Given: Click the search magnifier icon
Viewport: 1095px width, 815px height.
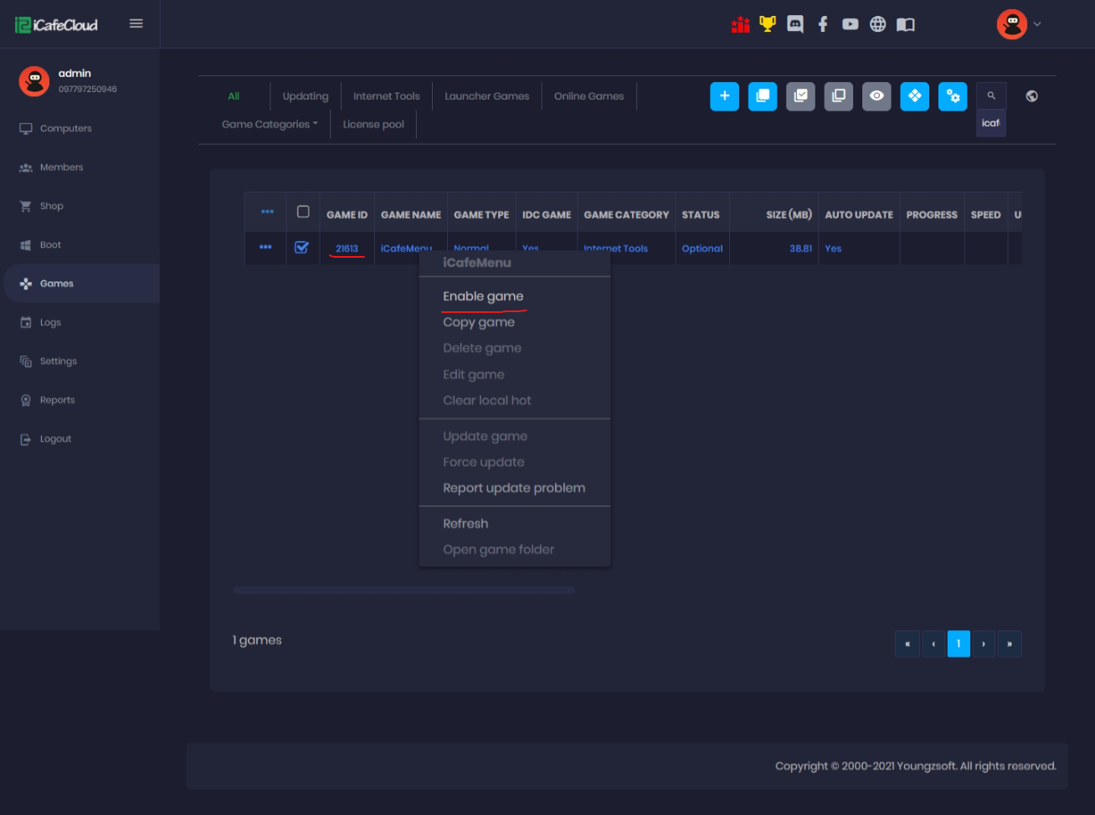Looking at the screenshot, I should [x=991, y=95].
